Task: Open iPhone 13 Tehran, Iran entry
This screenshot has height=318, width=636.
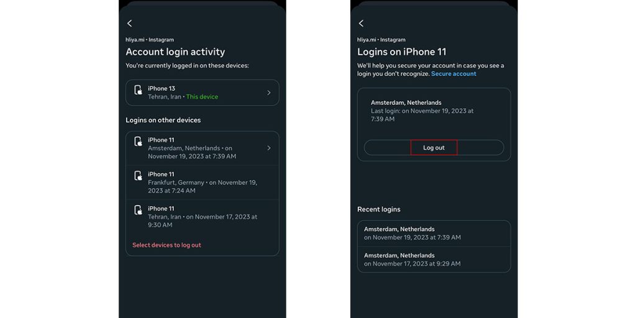Action: tap(202, 93)
